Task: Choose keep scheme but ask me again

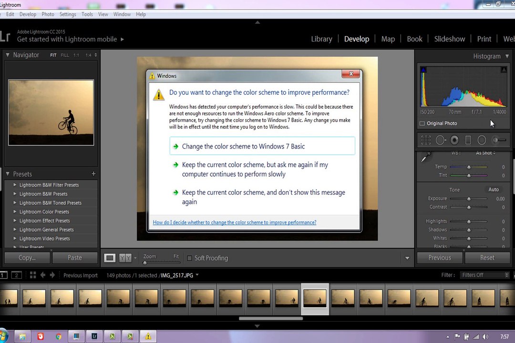Action: (262, 170)
